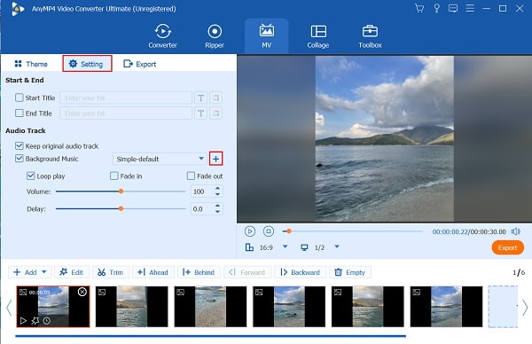
Task: Open Start Title font style icon
Action: [x=201, y=98]
